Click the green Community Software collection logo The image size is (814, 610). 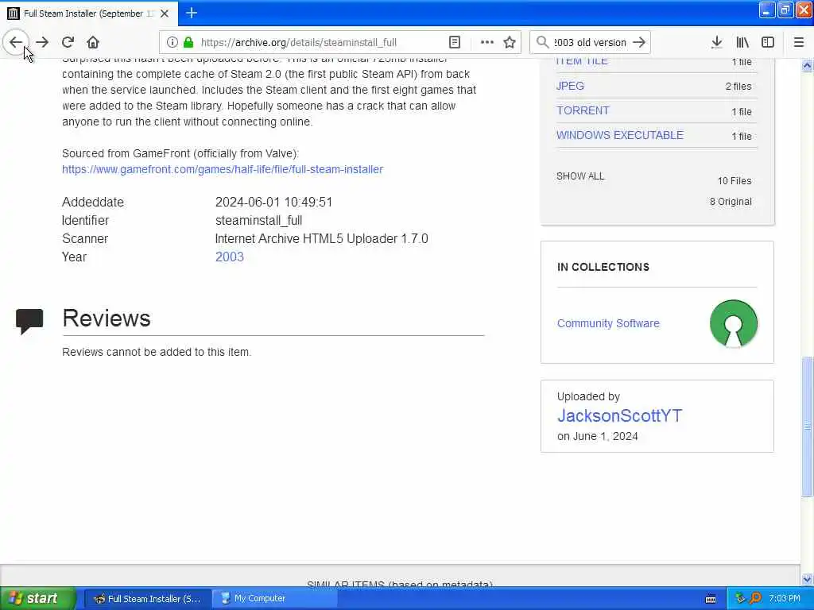733,323
